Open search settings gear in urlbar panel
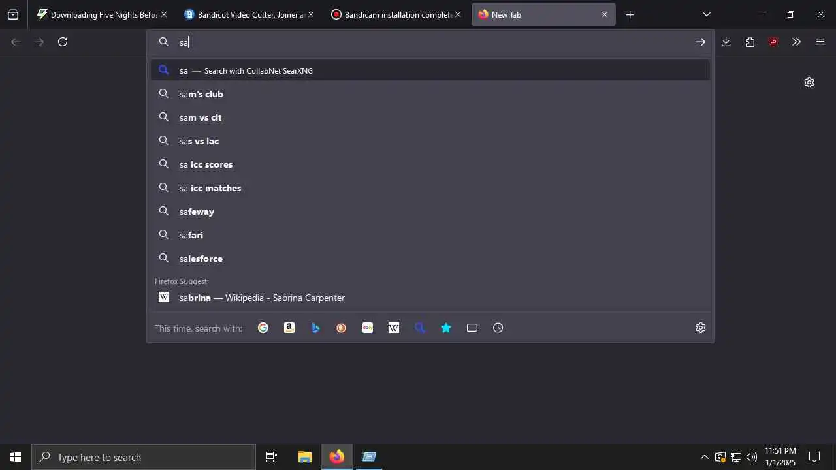836x470 pixels. 701,328
